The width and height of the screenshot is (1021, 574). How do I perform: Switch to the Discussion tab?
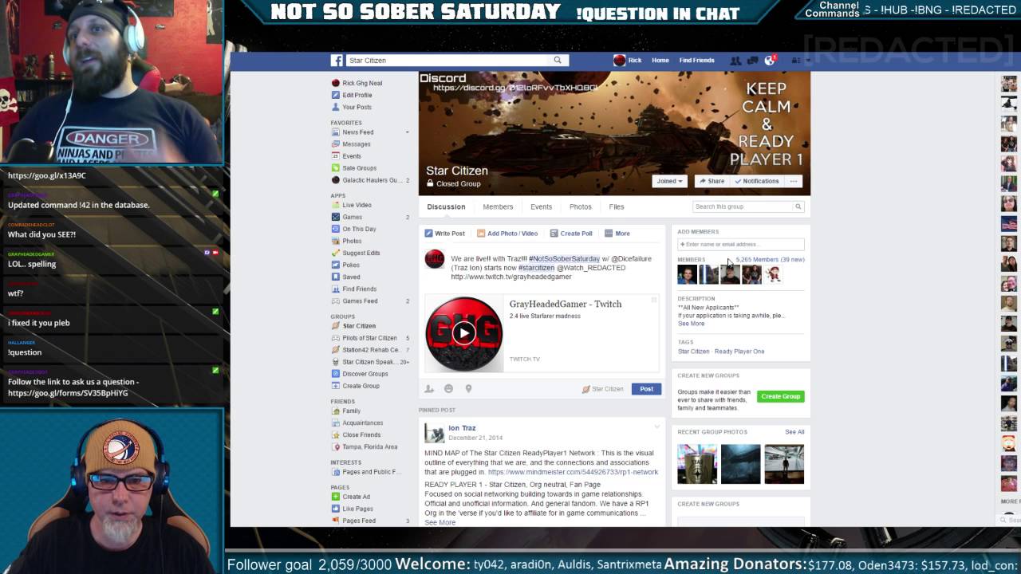pos(446,206)
